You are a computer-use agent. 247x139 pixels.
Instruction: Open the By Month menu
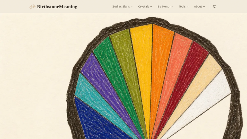[165, 7]
